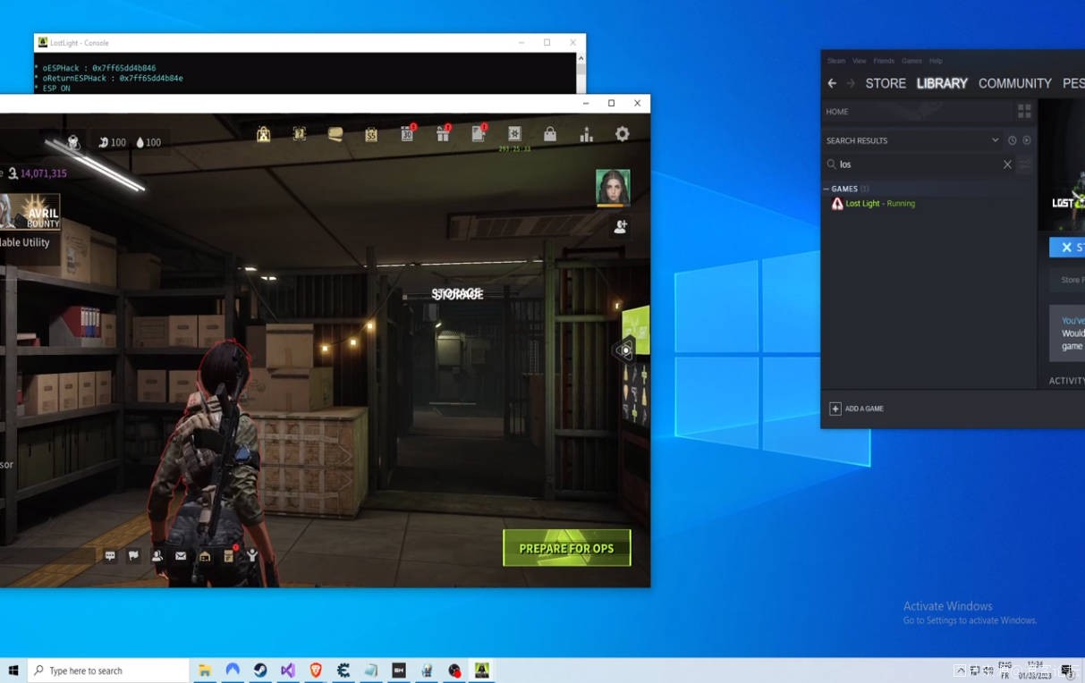Toggle the ready-to-play filter icon

tap(1026, 140)
